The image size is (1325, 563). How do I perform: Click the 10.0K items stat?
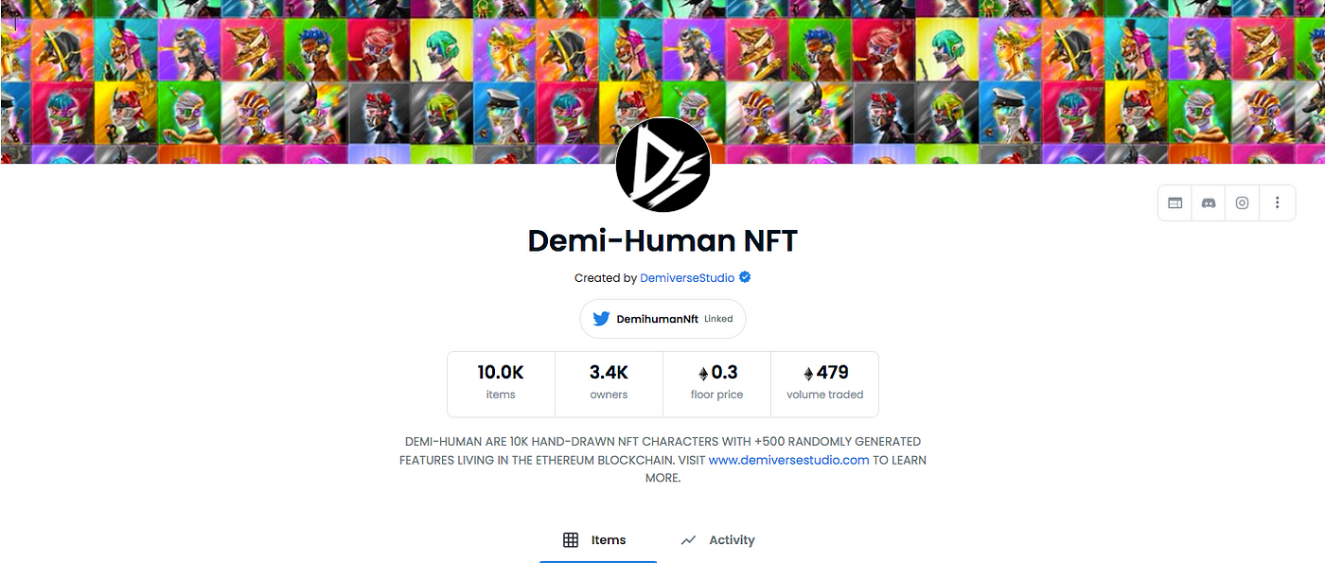(501, 383)
